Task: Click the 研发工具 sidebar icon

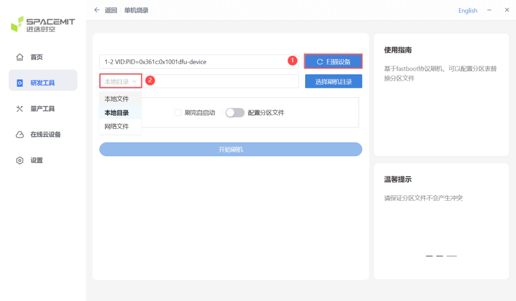Action: [20, 82]
